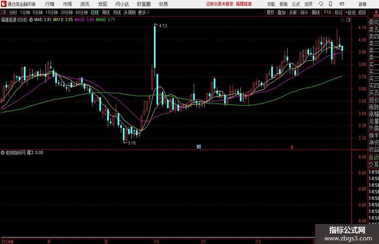Click the 证券交易未登录 status link
Screen dimensions: 379x244
220,4
